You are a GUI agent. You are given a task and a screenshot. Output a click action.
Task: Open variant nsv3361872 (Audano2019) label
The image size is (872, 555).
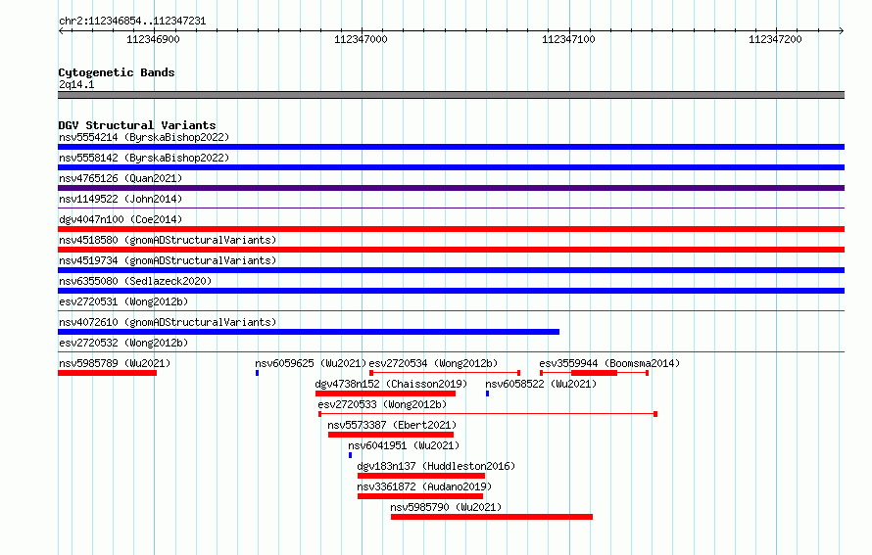tap(424, 486)
